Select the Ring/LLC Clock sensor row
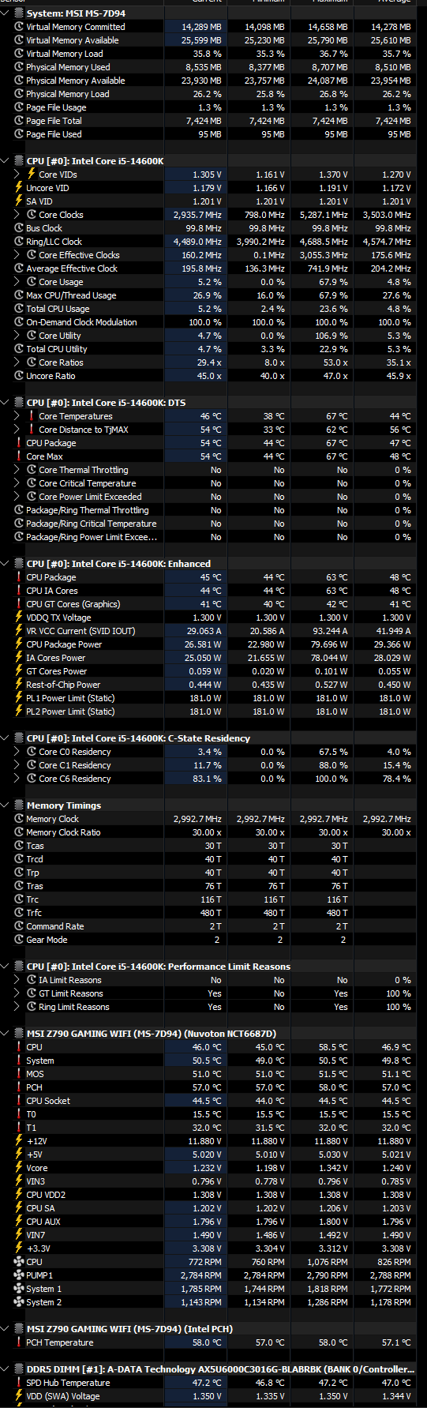Screen dimensions: 427x1408 213,242
